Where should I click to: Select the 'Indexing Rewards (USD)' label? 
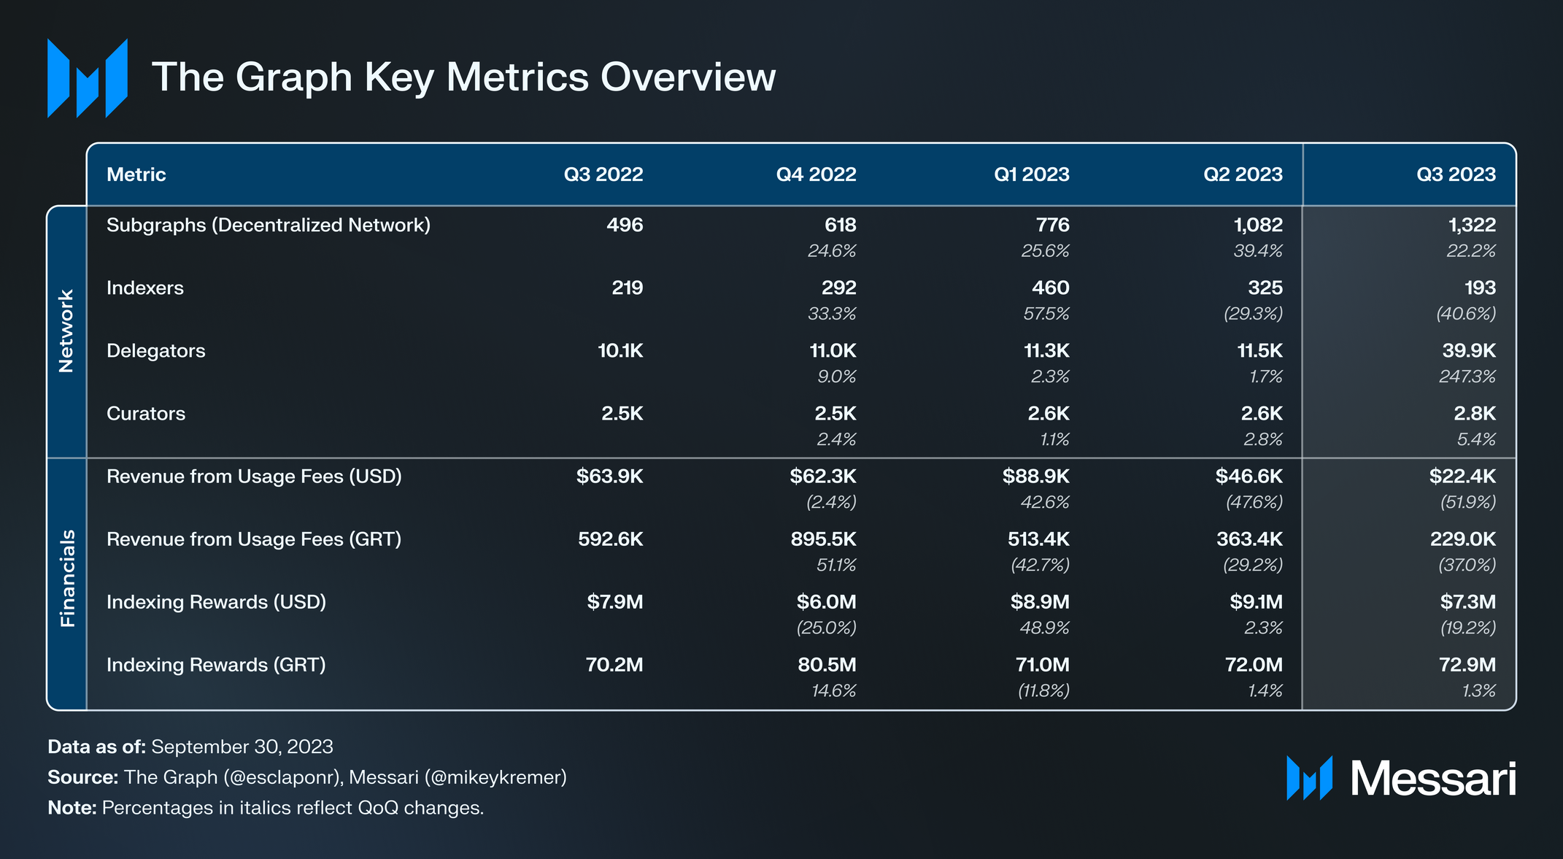point(216,602)
